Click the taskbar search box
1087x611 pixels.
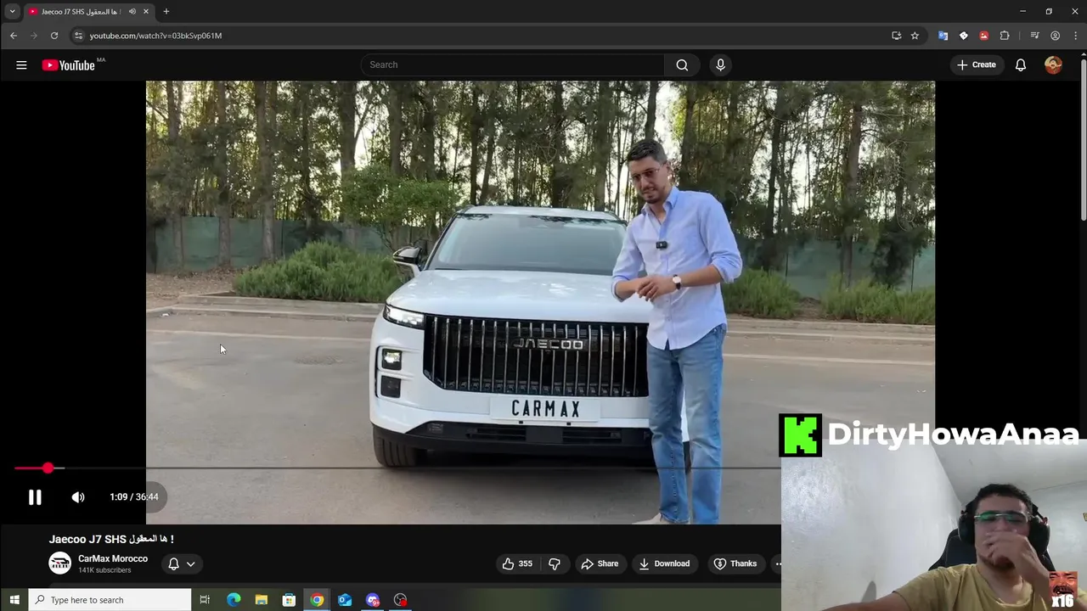click(110, 600)
